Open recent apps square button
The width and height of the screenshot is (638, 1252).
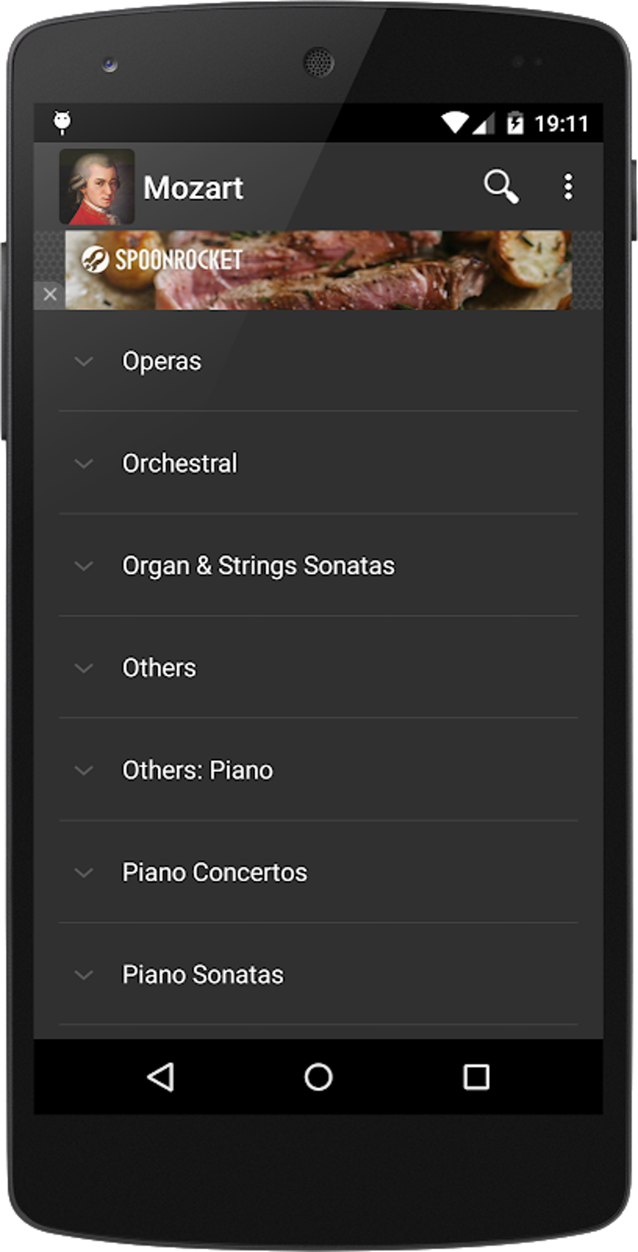point(476,1077)
